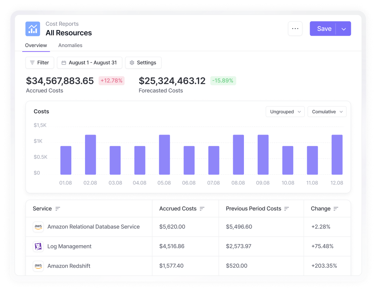The height and width of the screenshot is (290, 375).
Task: Click the sort icon next to Service
Action: point(58,209)
